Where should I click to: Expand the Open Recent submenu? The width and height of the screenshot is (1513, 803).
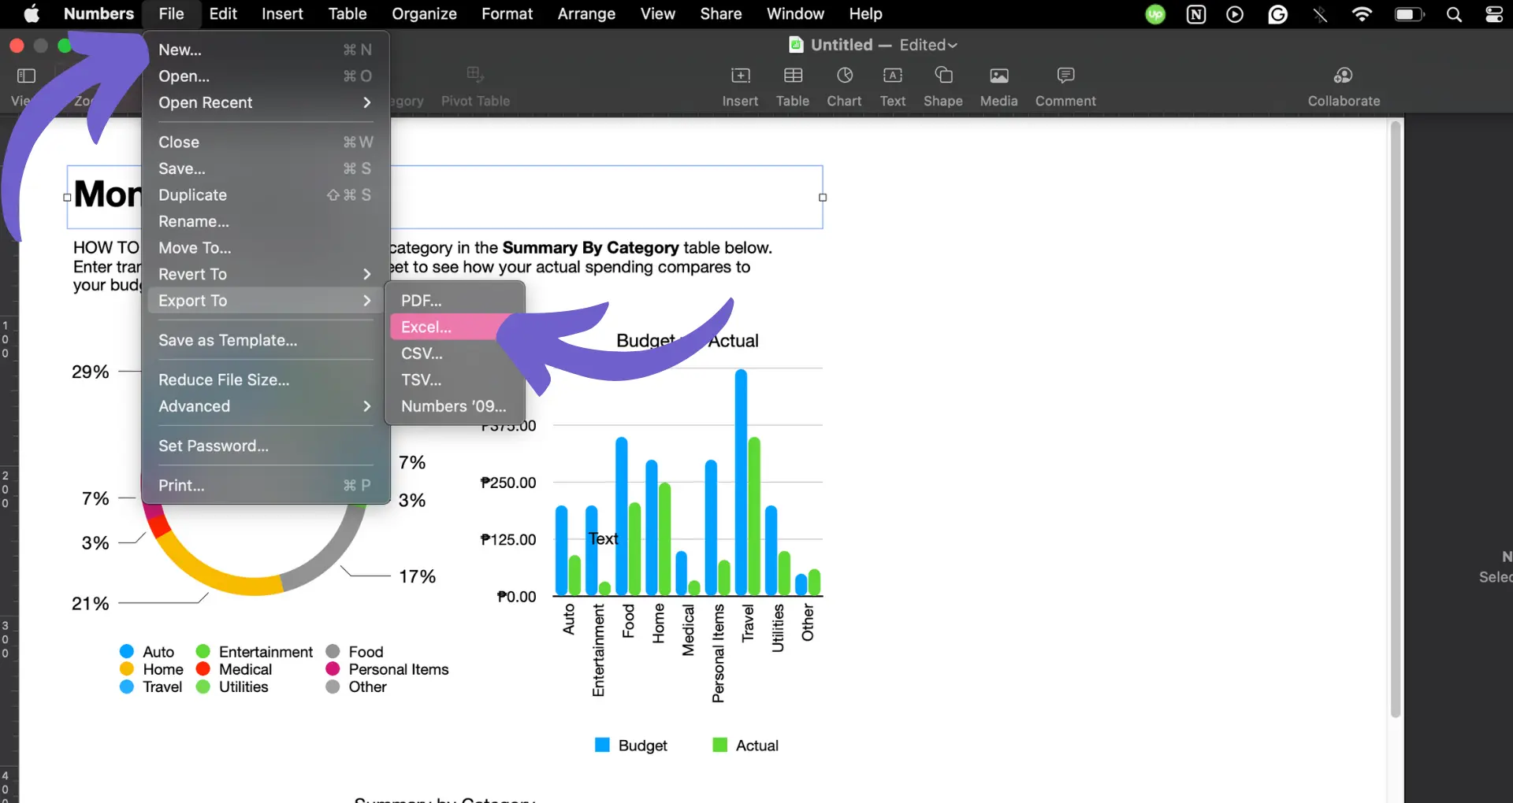pyautogui.click(x=265, y=102)
